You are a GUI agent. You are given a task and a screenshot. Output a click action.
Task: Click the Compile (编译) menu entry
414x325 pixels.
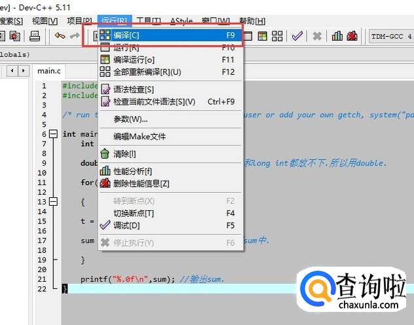pos(126,35)
